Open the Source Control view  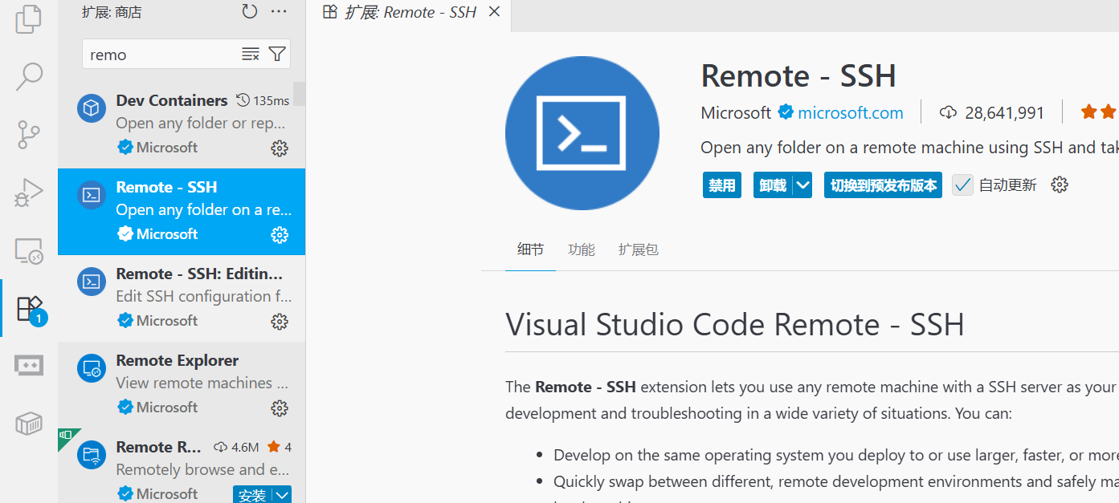click(x=29, y=135)
